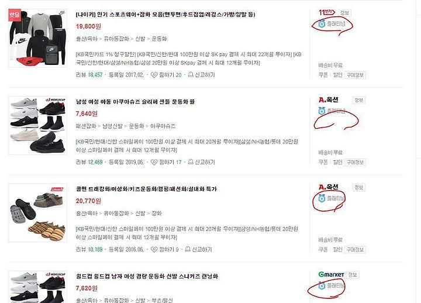
Task: Click 정보 button beside Gmarket logo
Action: [353, 275]
